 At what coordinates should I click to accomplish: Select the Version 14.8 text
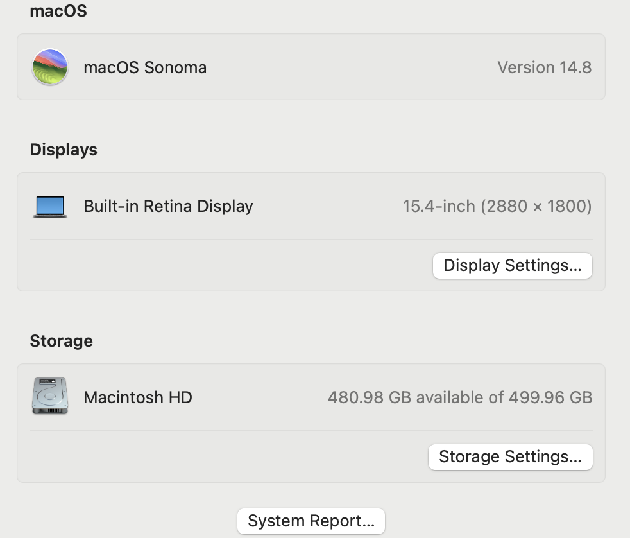tap(544, 67)
